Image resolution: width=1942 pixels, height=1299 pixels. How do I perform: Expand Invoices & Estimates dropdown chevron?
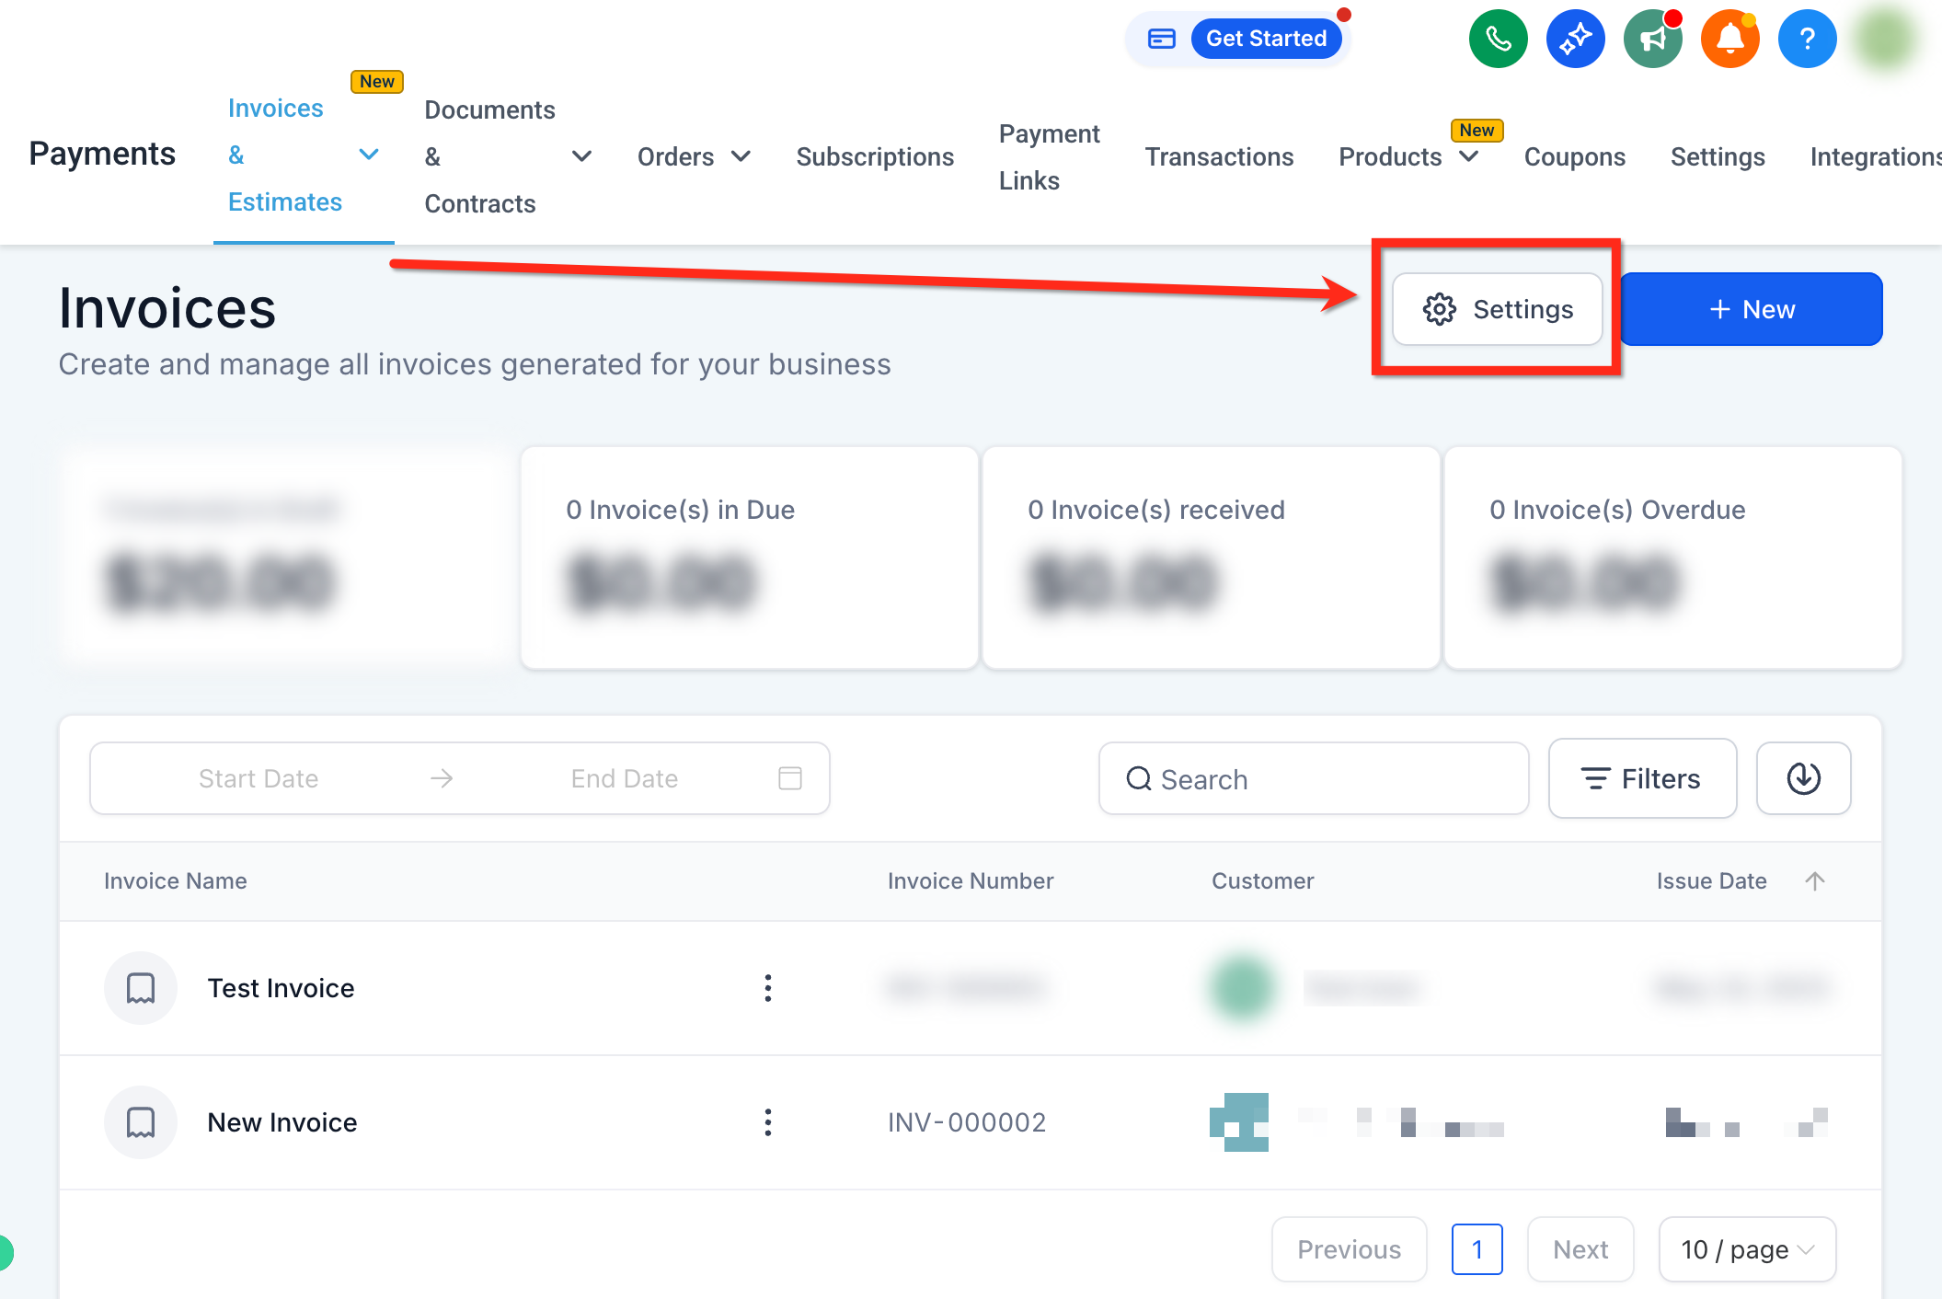click(369, 155)
